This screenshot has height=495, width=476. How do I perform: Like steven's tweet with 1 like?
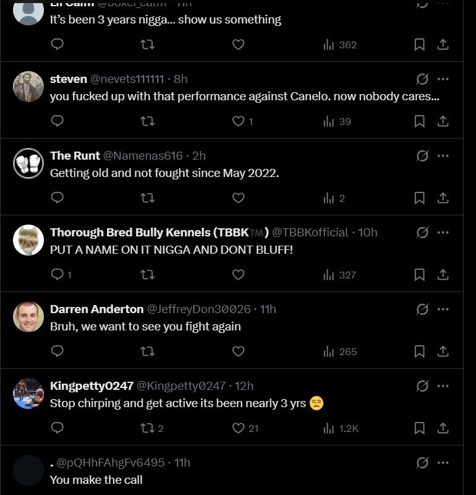tap(239, 121)
